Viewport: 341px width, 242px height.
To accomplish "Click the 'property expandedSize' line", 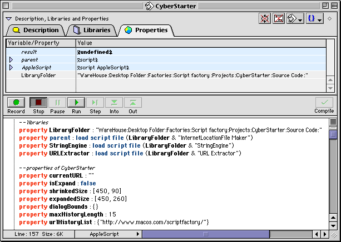I will 73,199.
